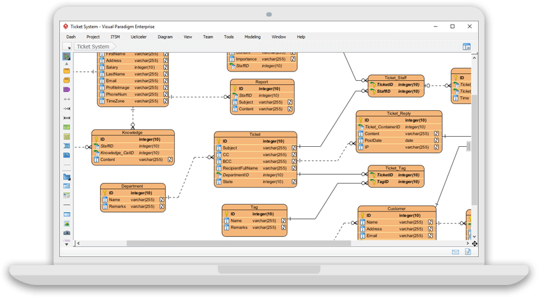The height and width of the screenshot is (297, 538).
Task: Select the Tag entity header
Action: tap(254, 208)
